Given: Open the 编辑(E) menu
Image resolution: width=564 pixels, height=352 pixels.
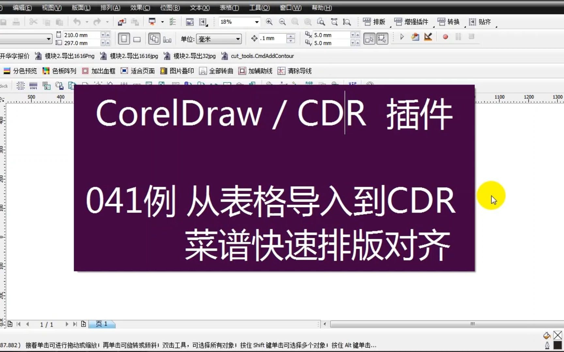Looking at the screenshot, I should [x=22, y=7].
